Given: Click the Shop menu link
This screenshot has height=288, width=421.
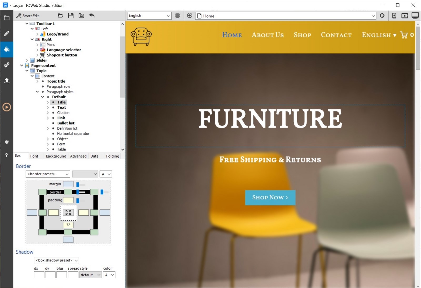Looking at the screenshot, I should (x=302, y=35).
